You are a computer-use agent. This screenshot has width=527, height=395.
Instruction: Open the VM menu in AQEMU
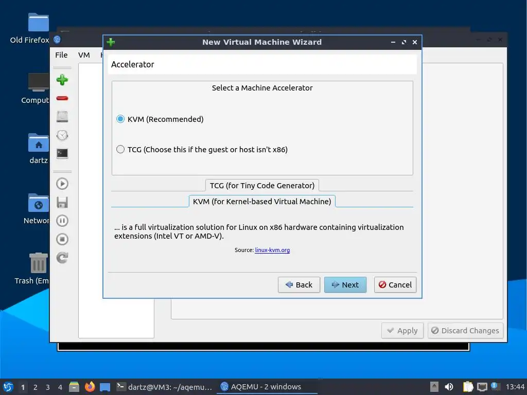(x=84, y=55)
